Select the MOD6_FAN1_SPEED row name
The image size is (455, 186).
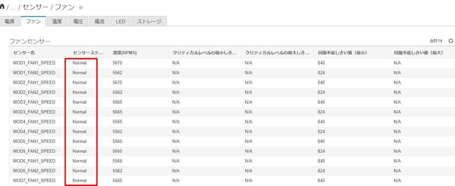34,161
